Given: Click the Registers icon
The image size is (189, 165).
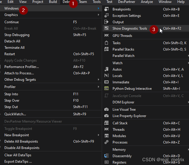Looking at the screenshot, I should [x=106, y=162].
